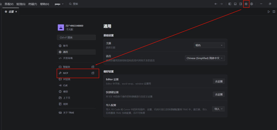Close the 设置 tab

tap(16, 12)
